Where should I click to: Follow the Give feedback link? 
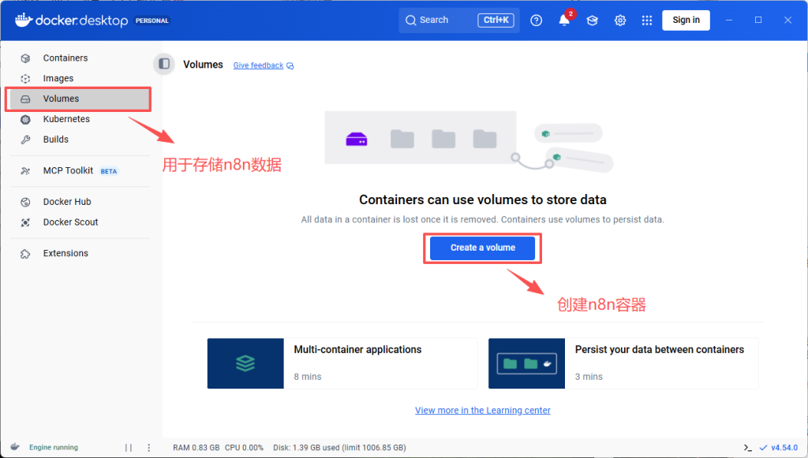tap(258, 65)
